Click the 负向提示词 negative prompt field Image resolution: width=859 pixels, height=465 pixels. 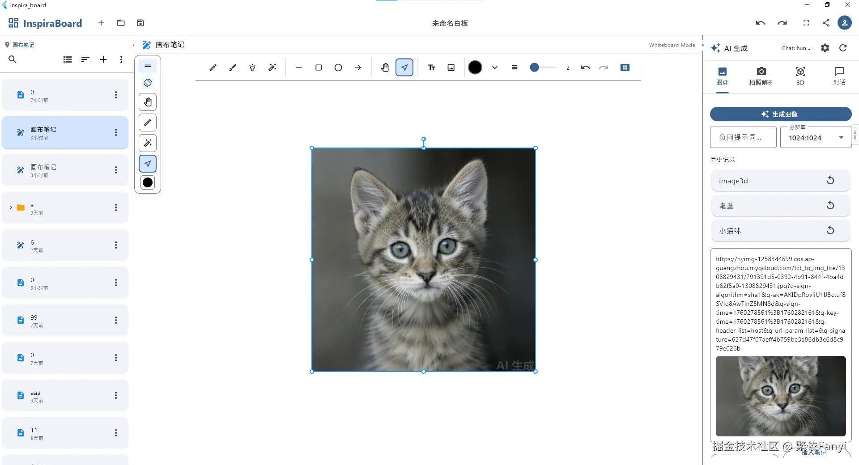[743, 137]
